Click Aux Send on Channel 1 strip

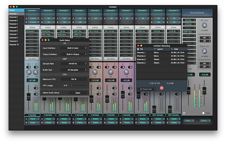32,59
